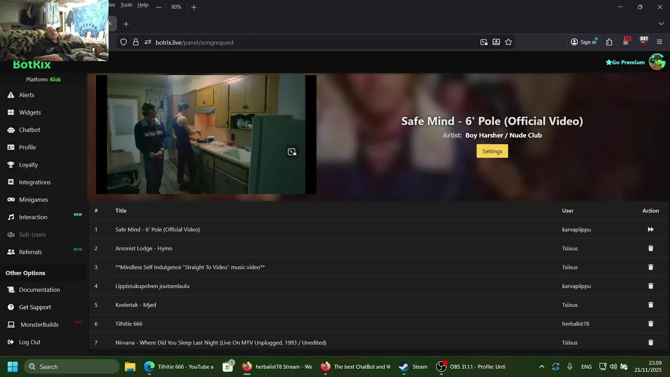Open the Firefox application menu
This screenshot has width=670, height=377.
[660, 42]
